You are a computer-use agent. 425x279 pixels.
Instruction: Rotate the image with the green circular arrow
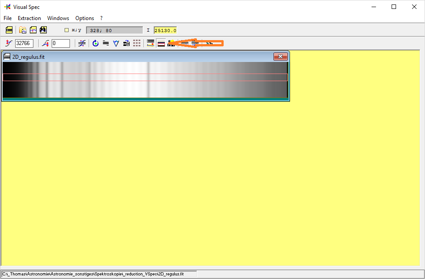95,43
